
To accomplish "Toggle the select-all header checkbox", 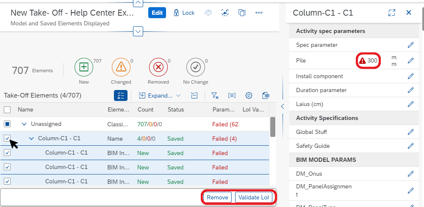I will tap(7, 110).
